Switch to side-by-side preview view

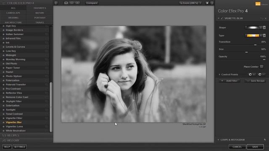[x=77, y=3]
